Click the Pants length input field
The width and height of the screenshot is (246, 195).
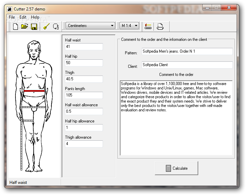pos(84,95)
